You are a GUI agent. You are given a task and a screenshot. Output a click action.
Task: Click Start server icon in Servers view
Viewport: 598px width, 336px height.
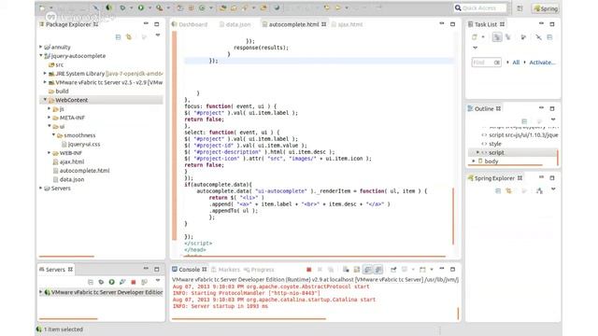click(x=112, y=282)
